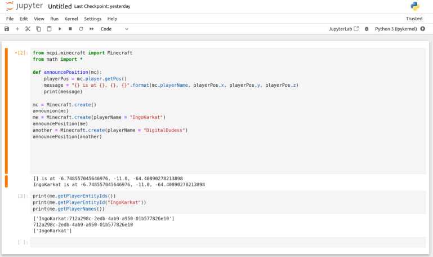Open the Run menu
The height and width of the screenshot is (257, 433).
click(54, 19)
